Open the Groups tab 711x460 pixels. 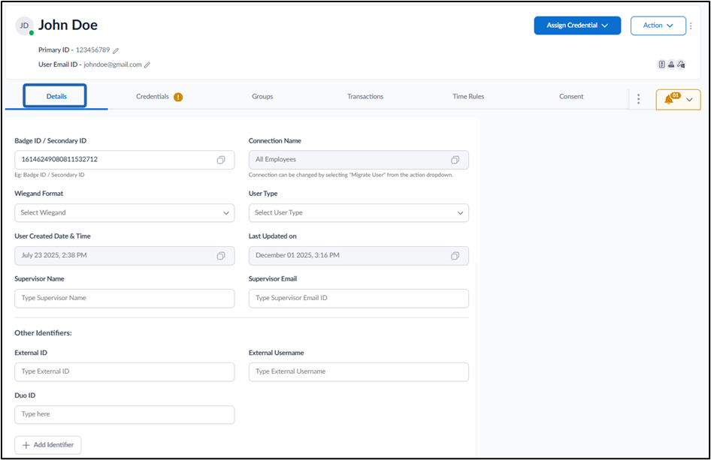262,97
